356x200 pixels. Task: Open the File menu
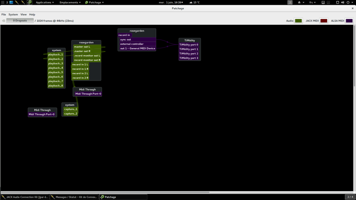coord(4,14)
